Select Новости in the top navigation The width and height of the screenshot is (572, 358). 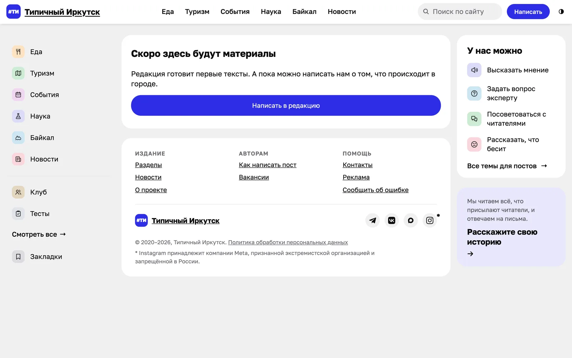pyautogui.click(x=342, y=11)
